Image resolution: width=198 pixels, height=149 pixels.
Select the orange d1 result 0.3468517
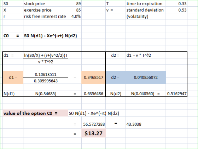[93, 77]
